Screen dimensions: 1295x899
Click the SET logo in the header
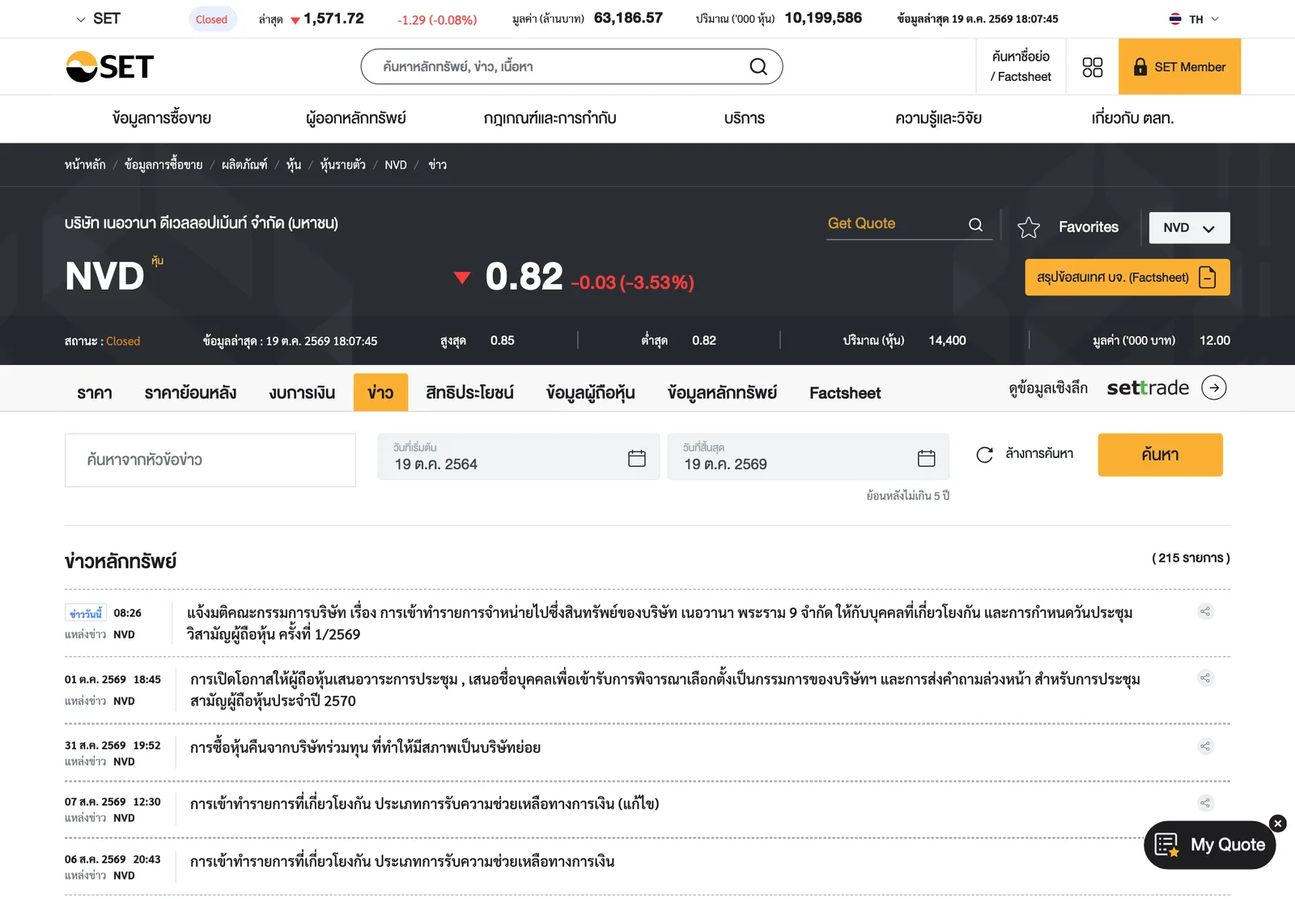109,66
